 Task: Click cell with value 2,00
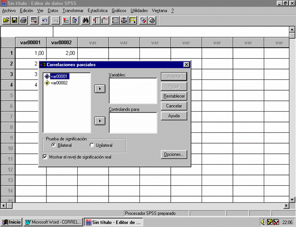coord(62,53)
